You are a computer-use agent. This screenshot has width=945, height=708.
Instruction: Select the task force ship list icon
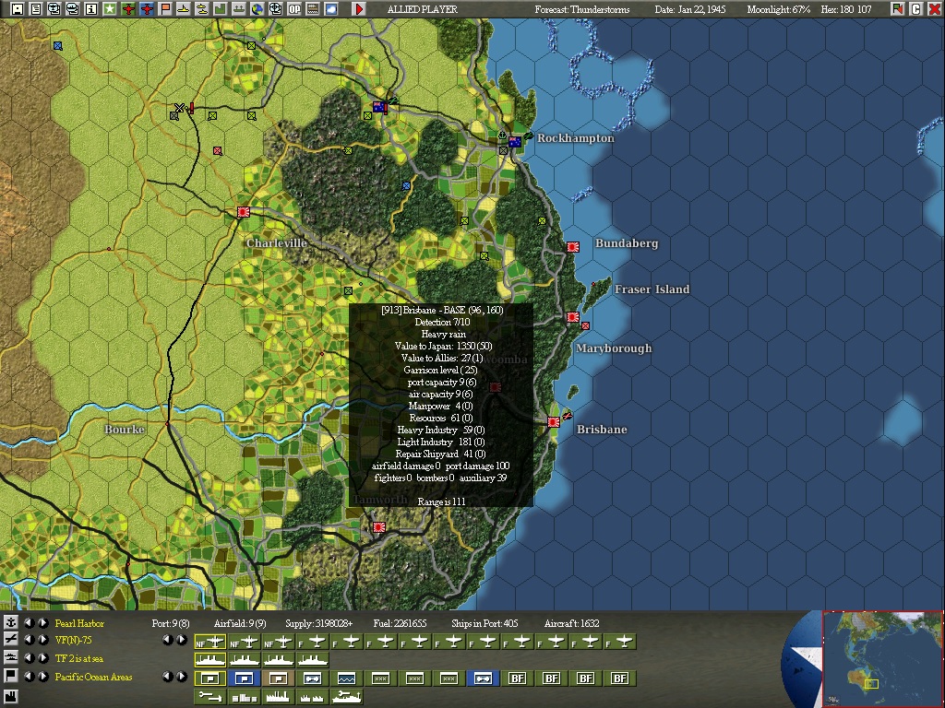11,657
